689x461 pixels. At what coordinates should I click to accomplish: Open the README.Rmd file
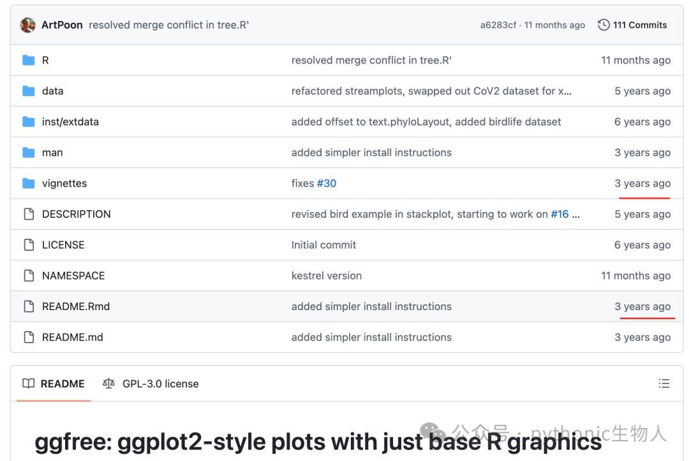[x=76, y=306]
